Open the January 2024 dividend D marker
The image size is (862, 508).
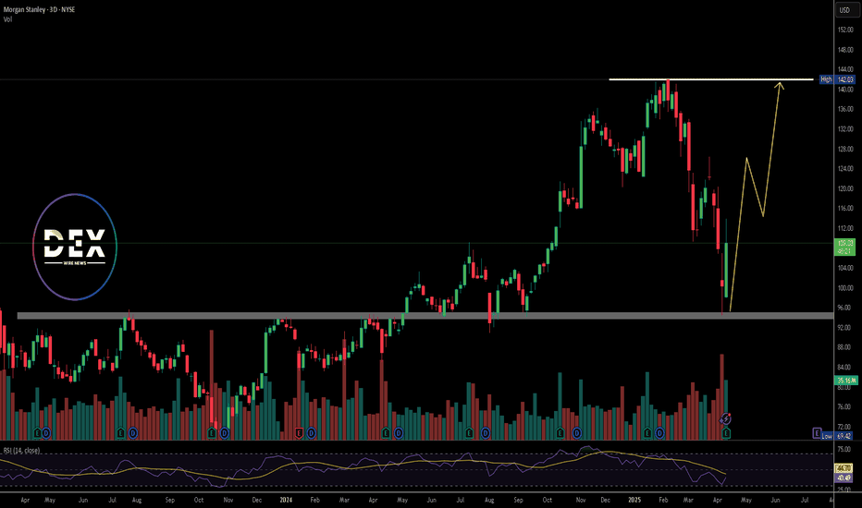click(x=311, y=433)
